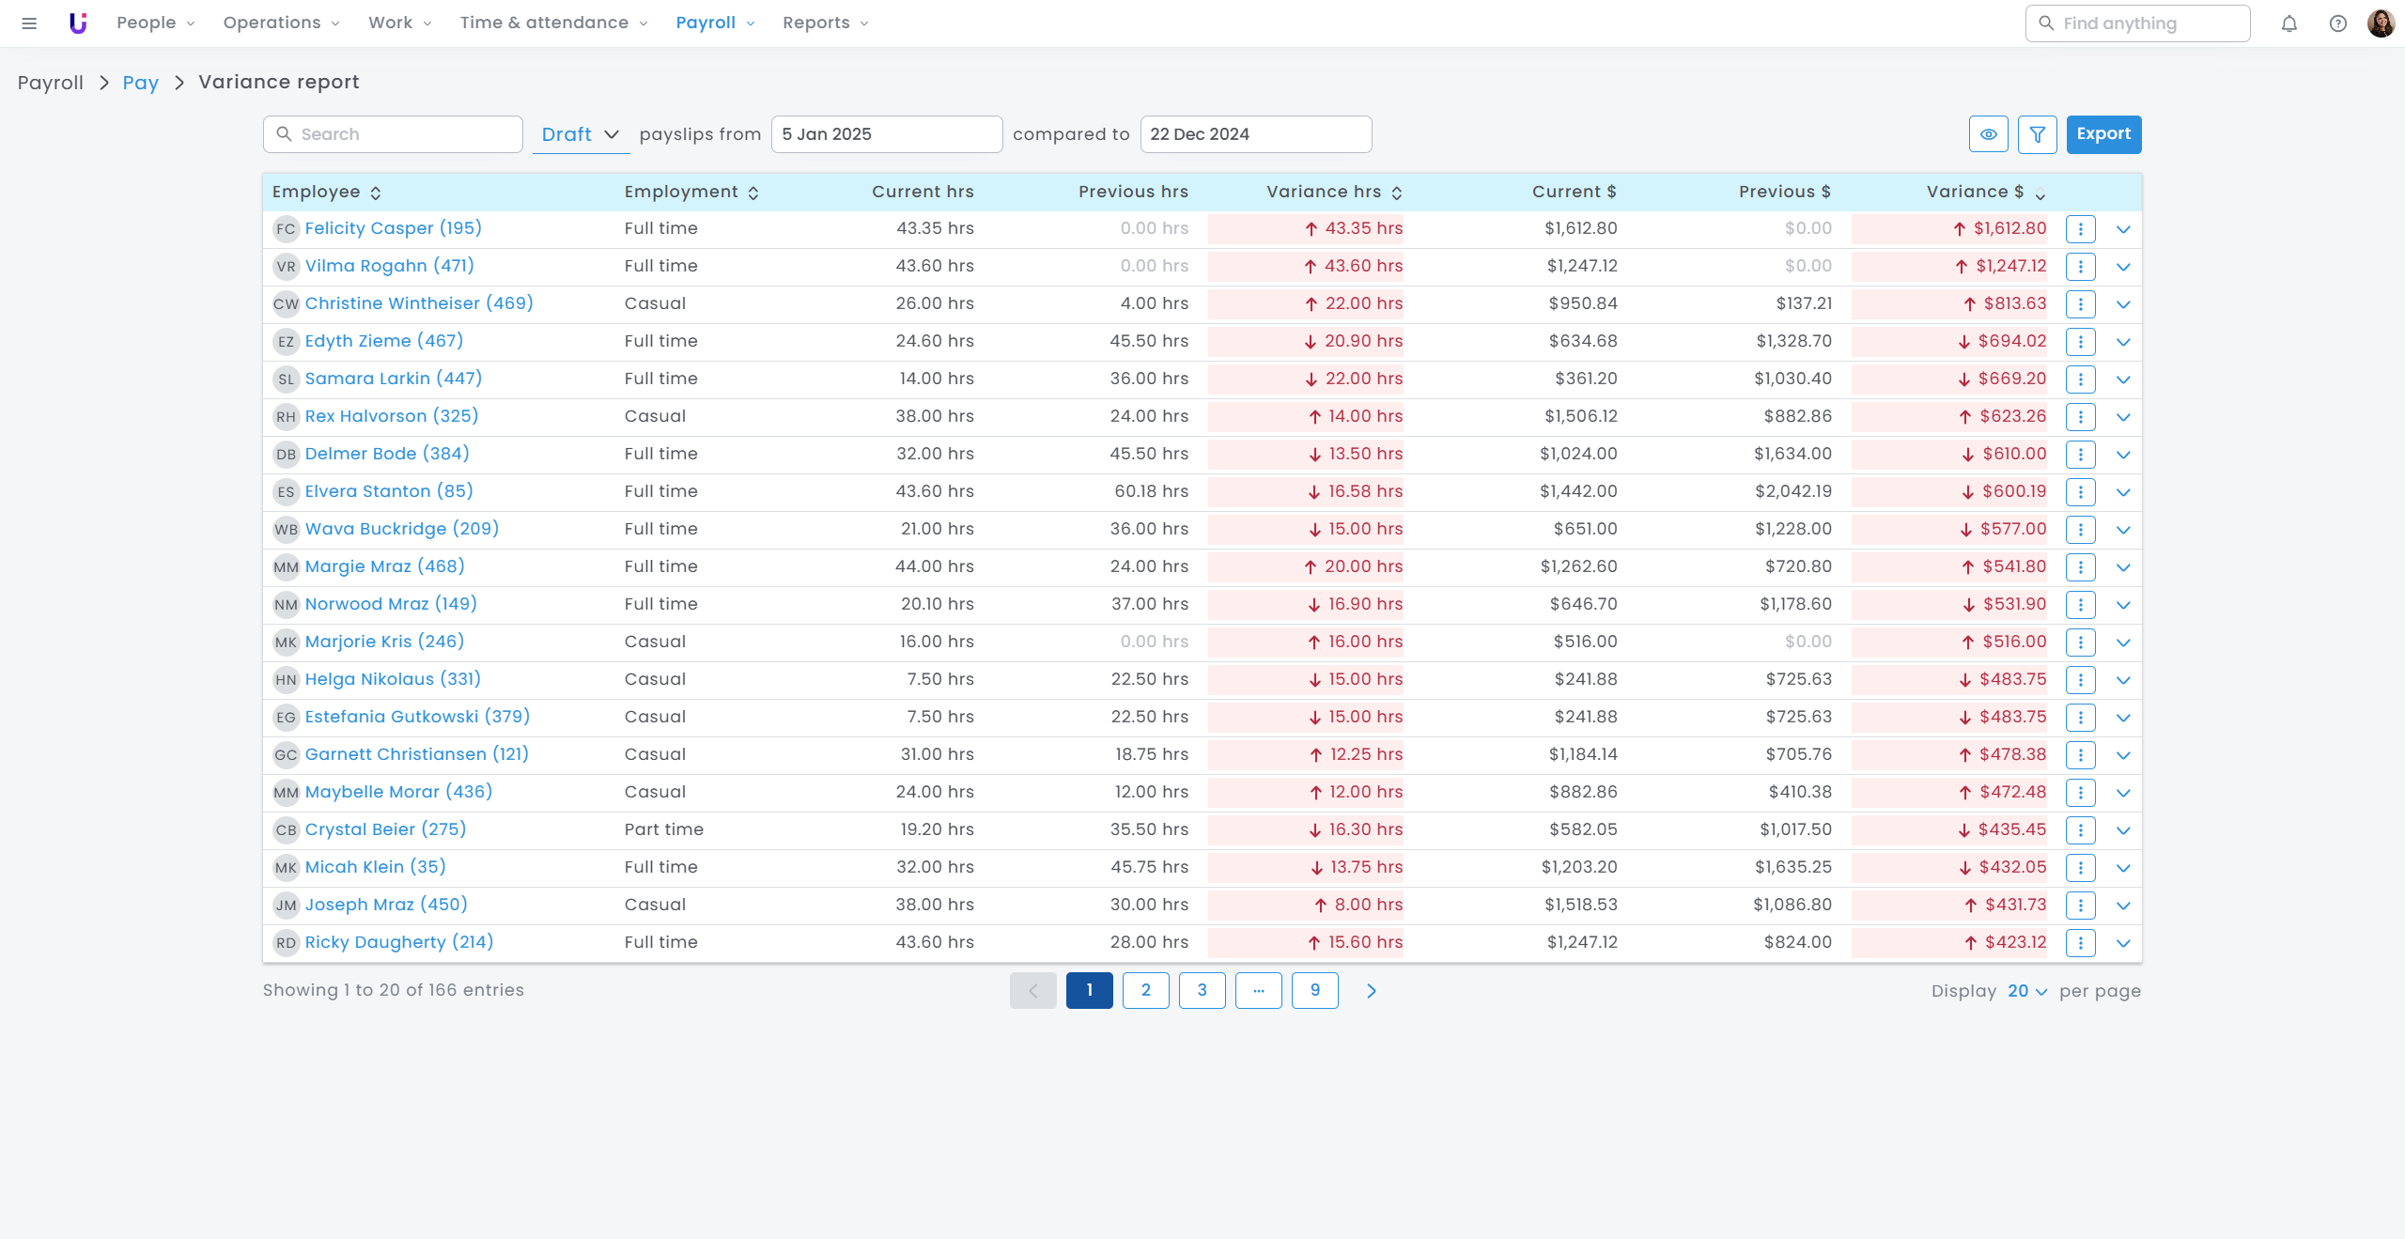Click the notifications bell icon
Image resolution: width=2405 pixels, height=1239 pixels.
click(2289, 23)
